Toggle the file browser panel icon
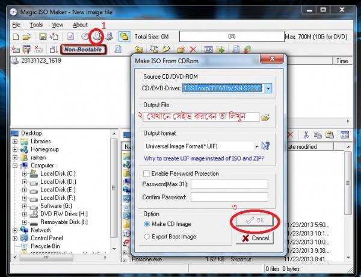The height and width of the screenshot is (277, 361). pyautogui.click(x=125, y=37)
